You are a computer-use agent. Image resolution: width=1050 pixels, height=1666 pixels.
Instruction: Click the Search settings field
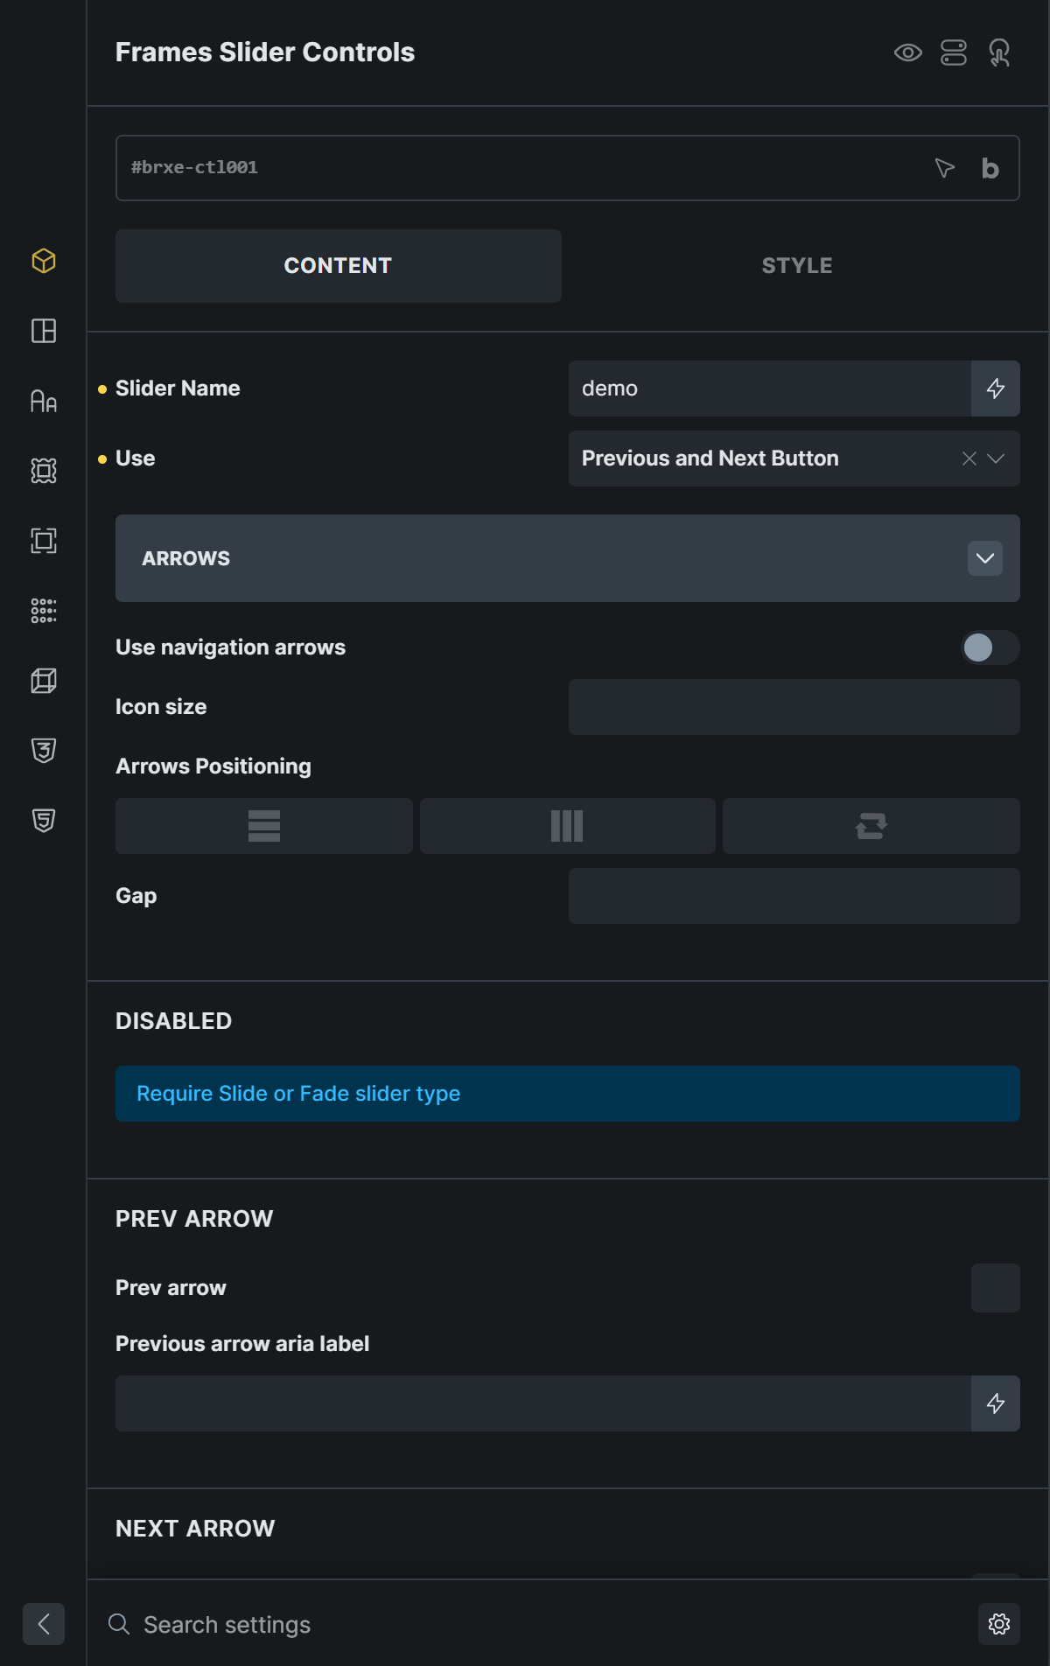551,1624
